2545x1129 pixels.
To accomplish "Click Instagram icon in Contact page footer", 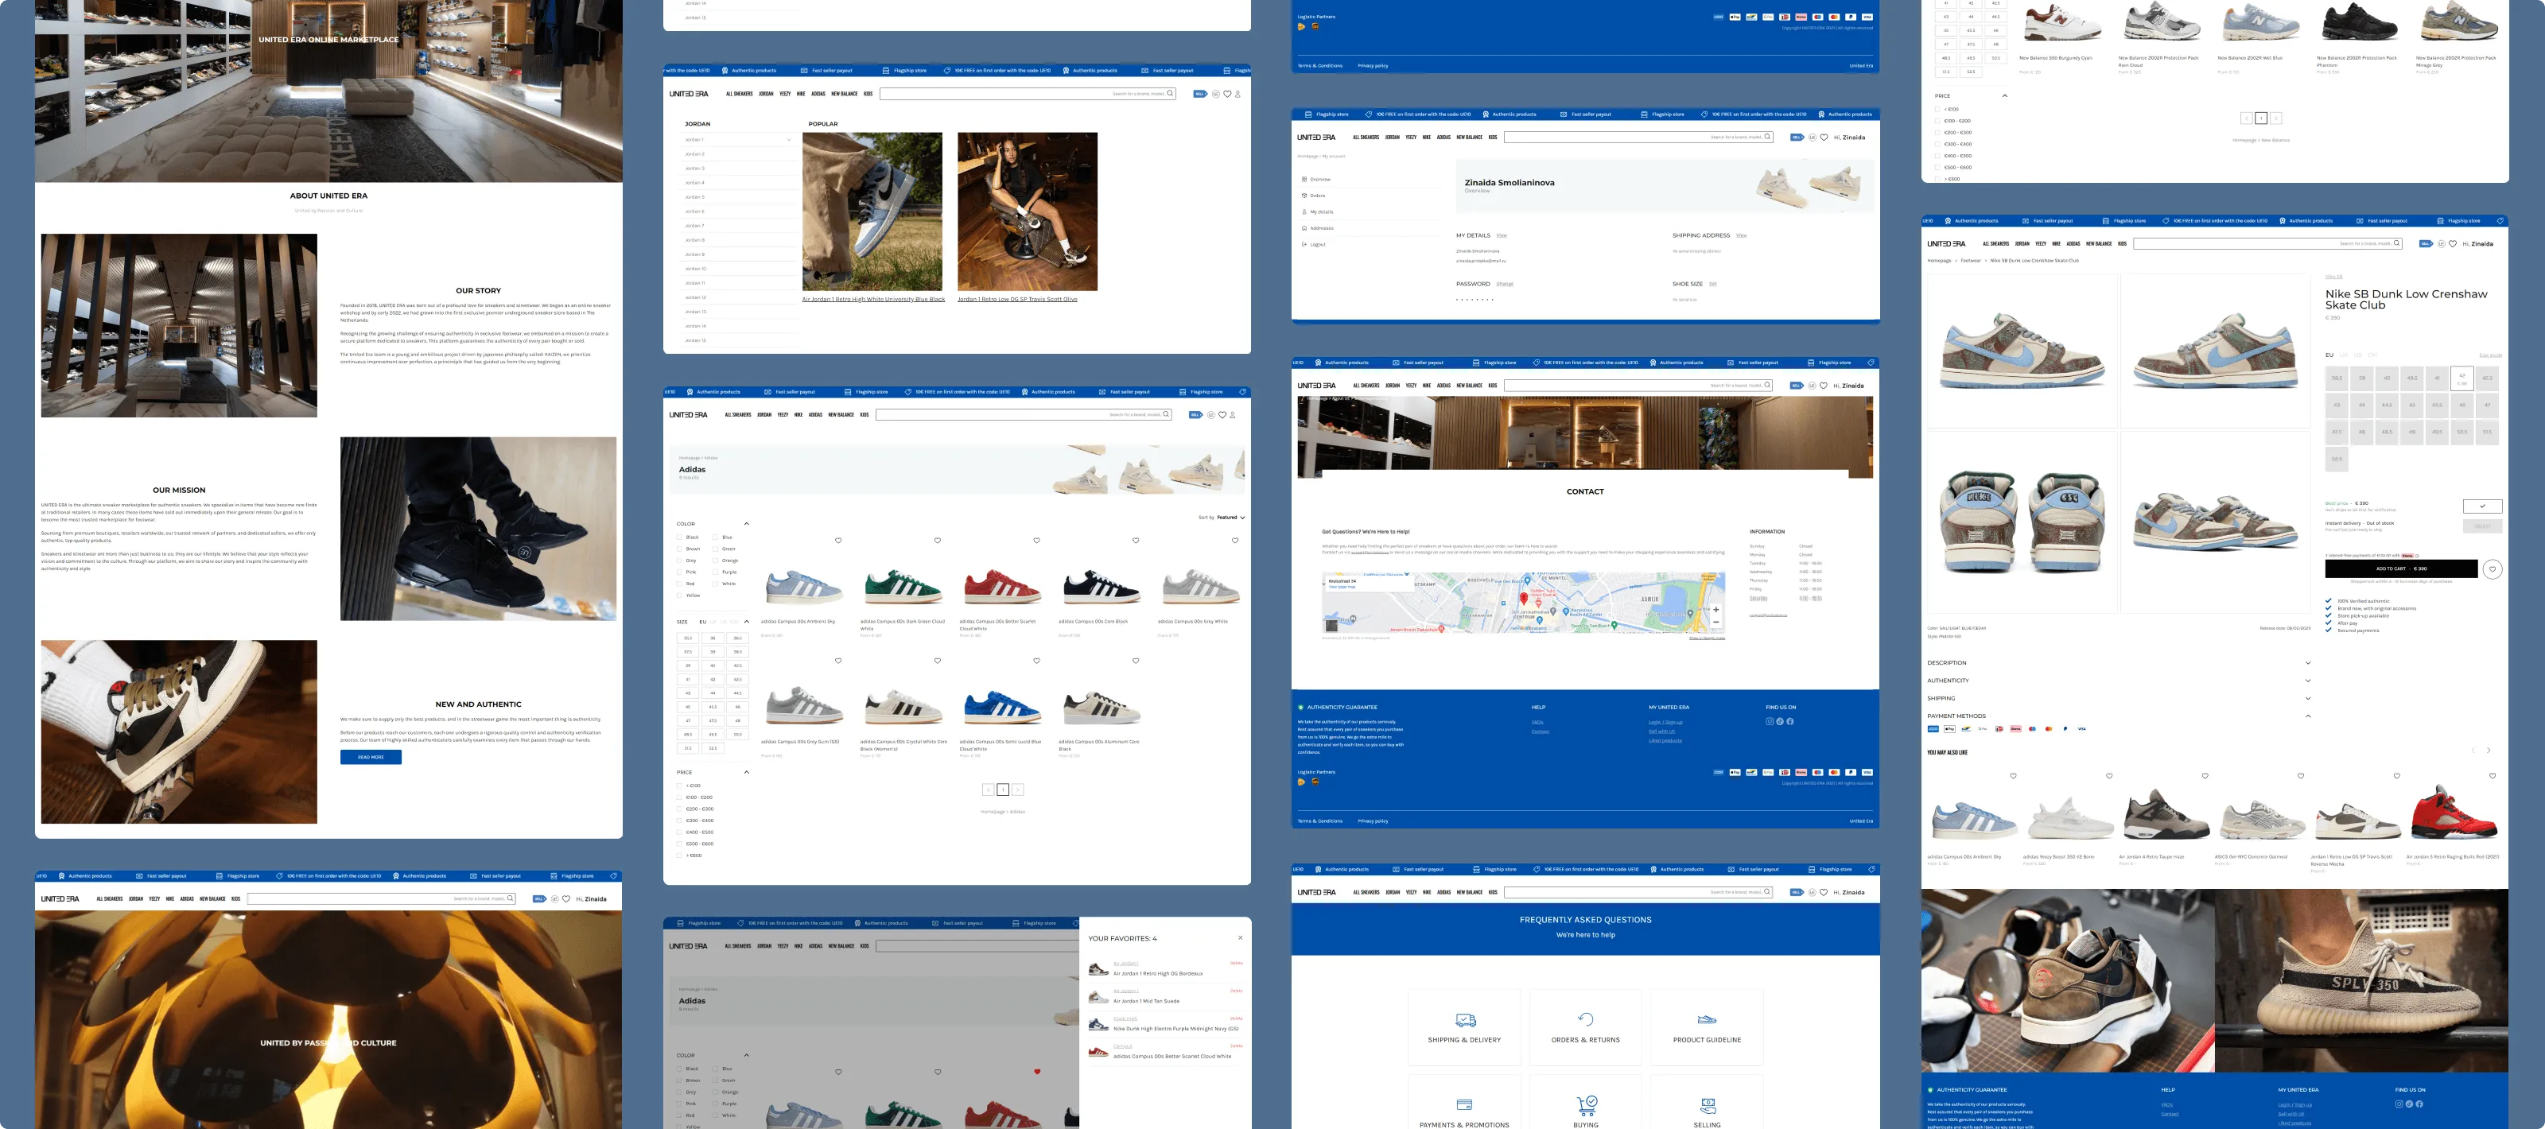I will pyautogui.click(x=1770, y=722).
